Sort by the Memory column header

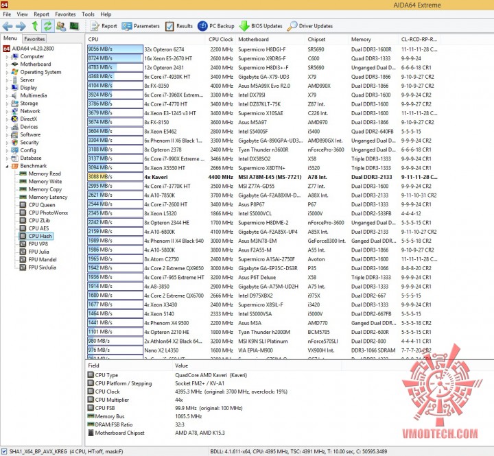point(373,39)
